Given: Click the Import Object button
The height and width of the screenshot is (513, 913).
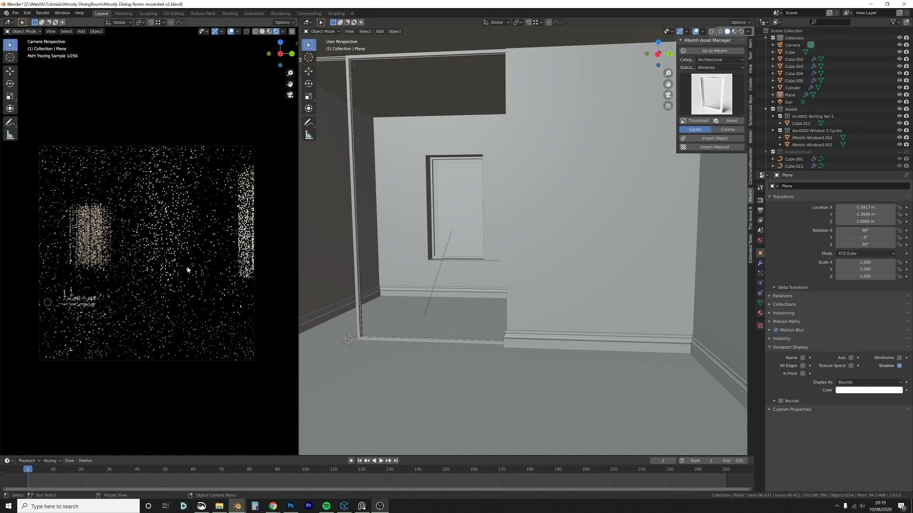Looking at the screenshot, I should (712, 138).
